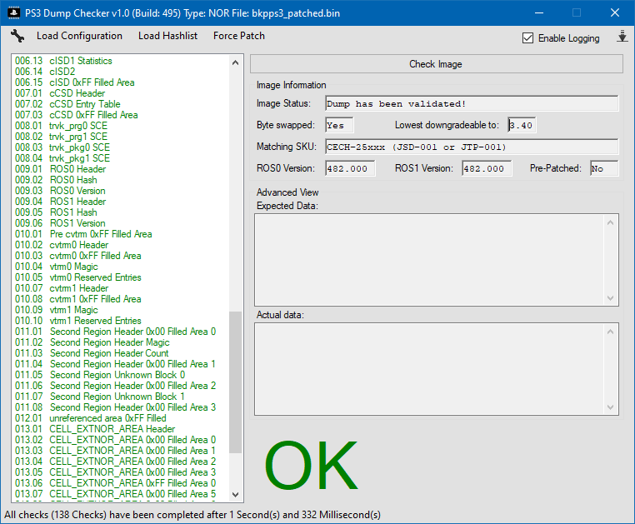Screen dimensions: 635x524
Task: Click scroll-down arrow of Actual data box
Action: [x=612, y=407]
